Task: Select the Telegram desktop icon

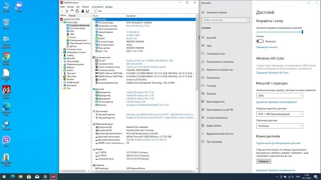Action: pos(6,126)
